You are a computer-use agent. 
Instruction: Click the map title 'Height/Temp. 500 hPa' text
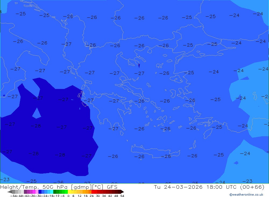(34, 187)
